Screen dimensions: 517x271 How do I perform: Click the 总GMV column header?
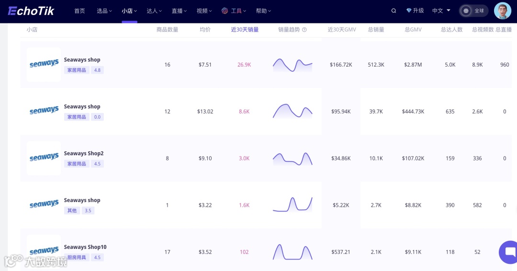pyautogui.click(x=413, y=30)
